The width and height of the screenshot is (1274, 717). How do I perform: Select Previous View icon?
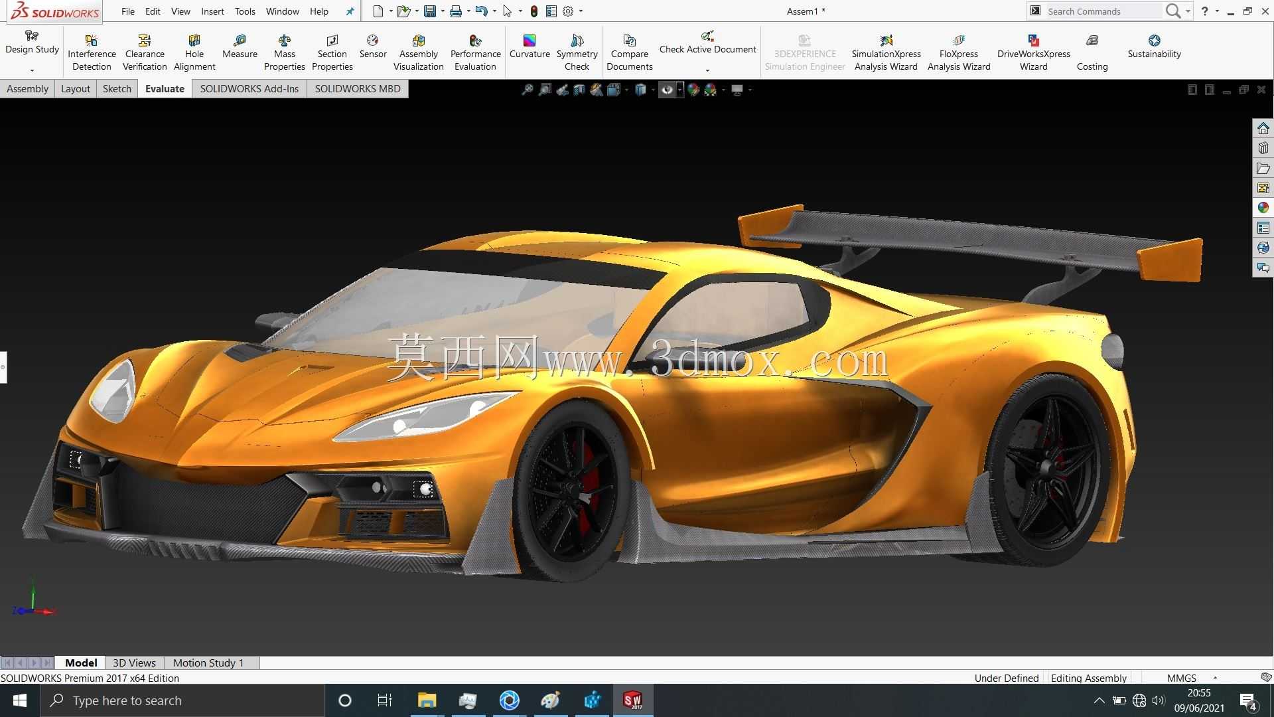coord(562,90)
